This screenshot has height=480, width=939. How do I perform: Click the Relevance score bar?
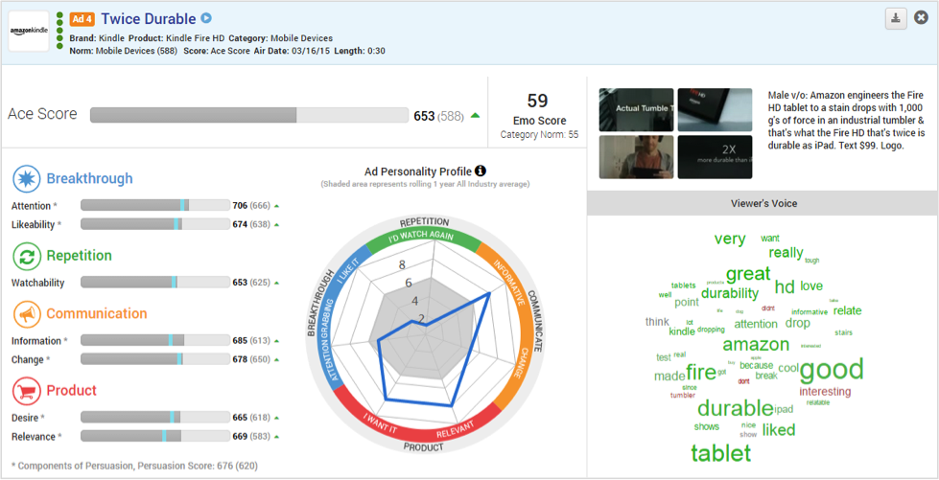pyautogui.click(x=155, y=436)
